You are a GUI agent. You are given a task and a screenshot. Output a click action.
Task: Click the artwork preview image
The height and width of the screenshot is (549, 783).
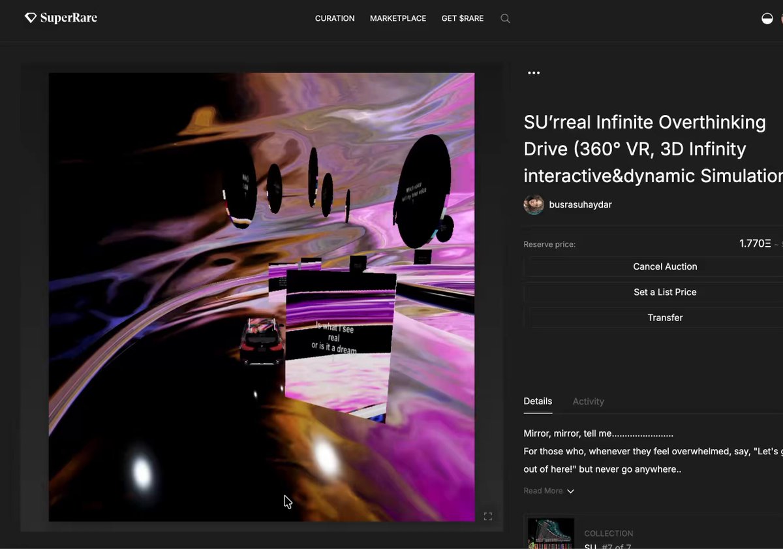262,297
